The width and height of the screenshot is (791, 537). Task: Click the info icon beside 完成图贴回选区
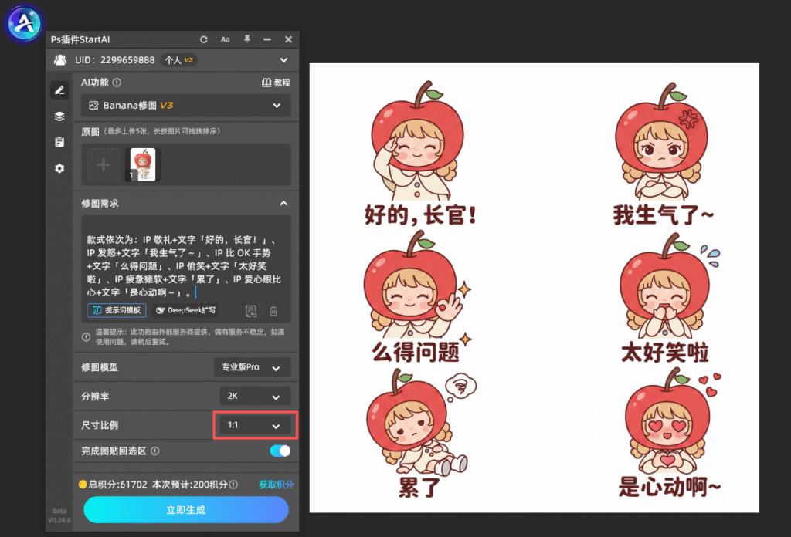(155, 451)
